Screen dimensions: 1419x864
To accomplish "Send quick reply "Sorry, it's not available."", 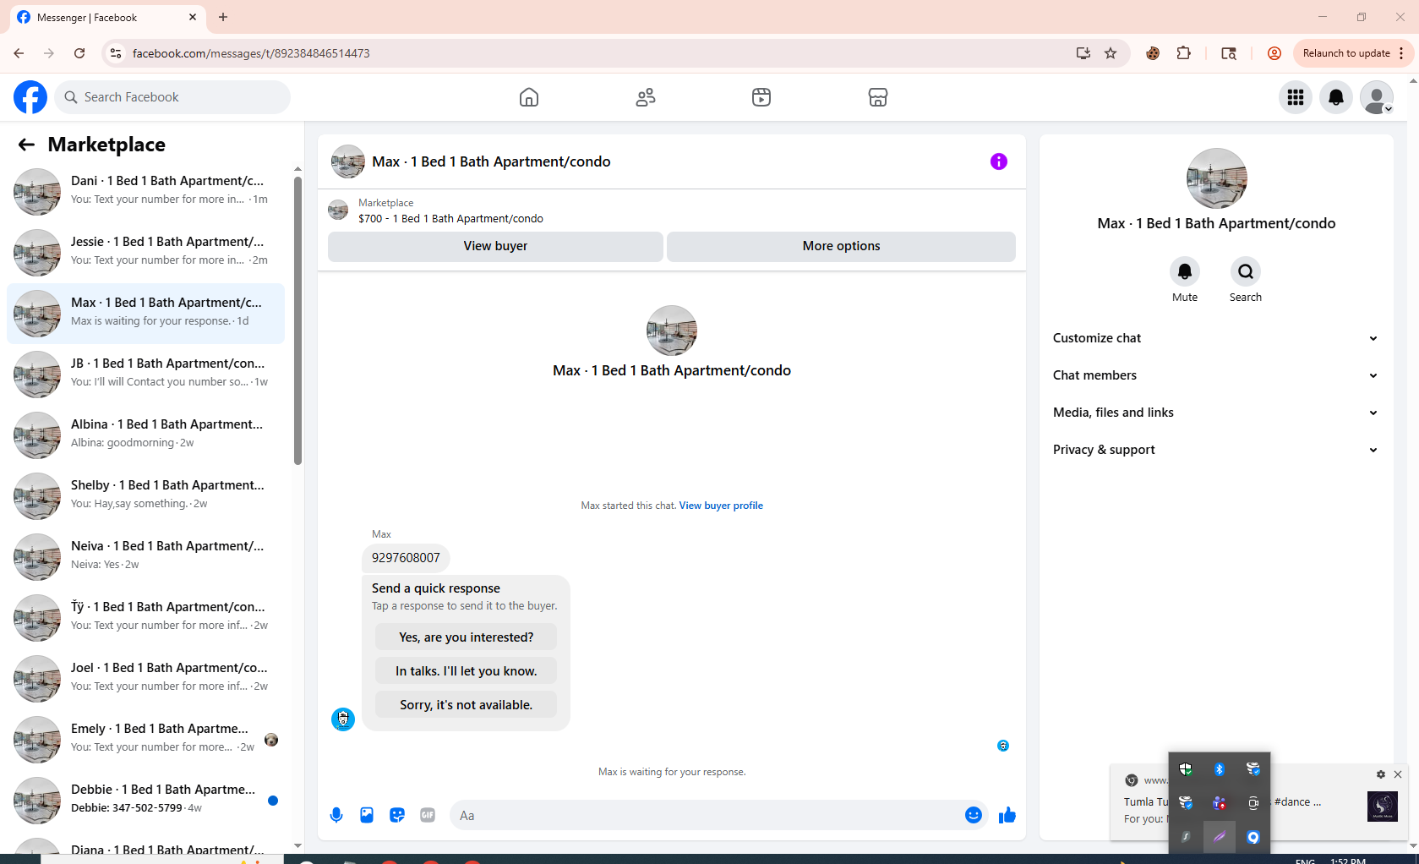I will pyautogui.click(x=467, y=705).
